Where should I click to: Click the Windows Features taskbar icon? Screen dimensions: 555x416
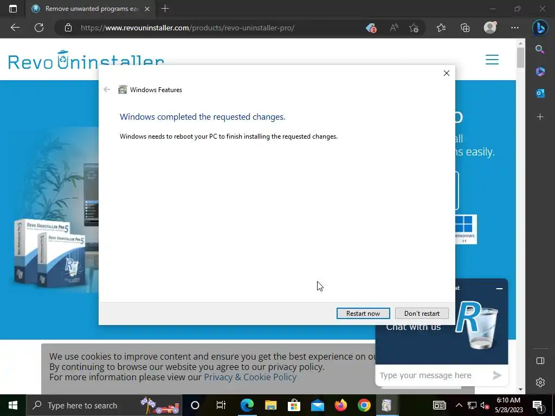pos(387,405)
